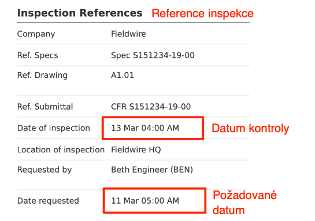
Task: Select the Company value Fieldwire
Action: (128, 34)
